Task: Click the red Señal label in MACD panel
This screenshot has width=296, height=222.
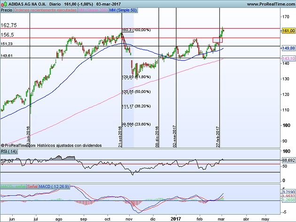Action: click(x=32, y=186)
